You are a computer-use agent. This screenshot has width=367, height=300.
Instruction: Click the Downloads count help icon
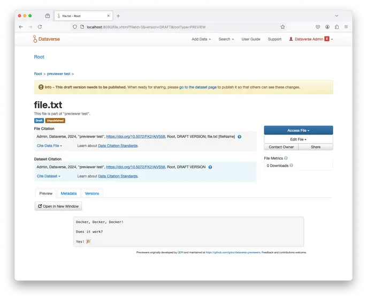(292, 166)
